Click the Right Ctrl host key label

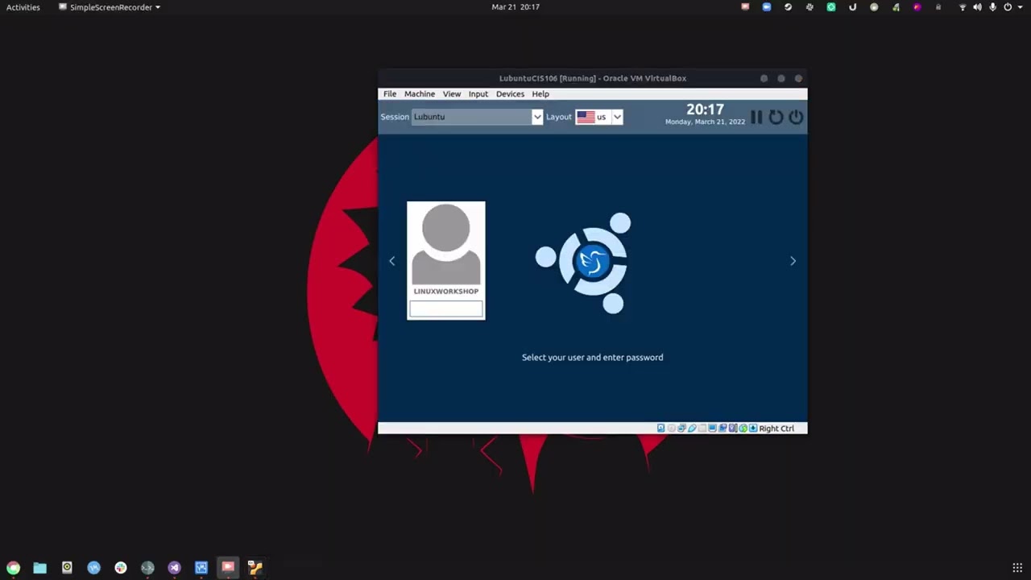coord(776,429)
